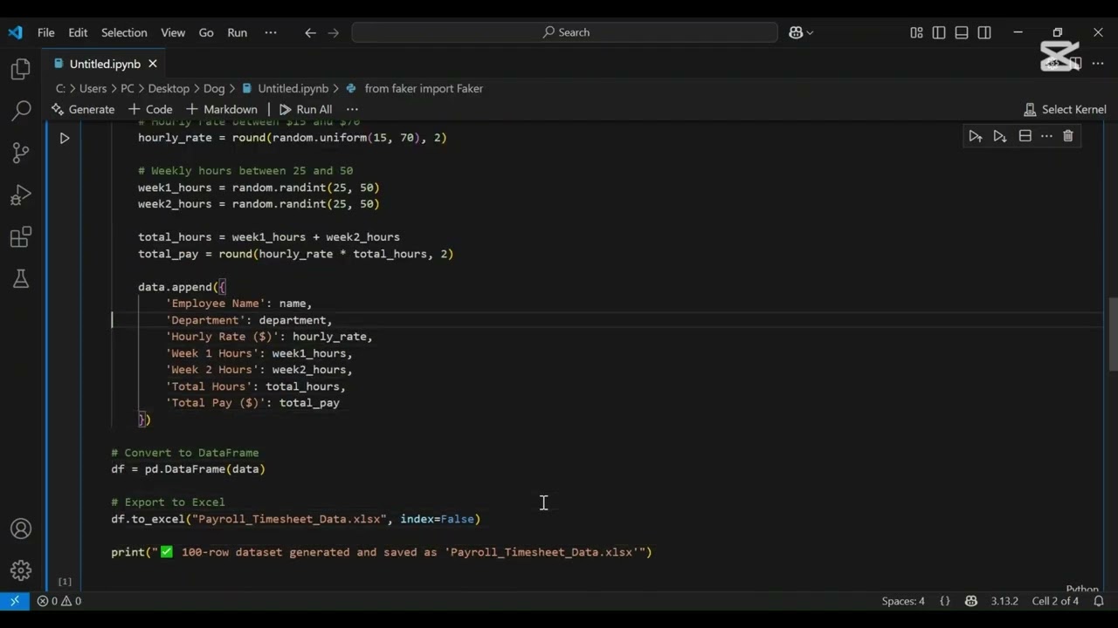Run the current notebook cell
The height and width of the screenshot is (628, 1118).
coord(65,138)
